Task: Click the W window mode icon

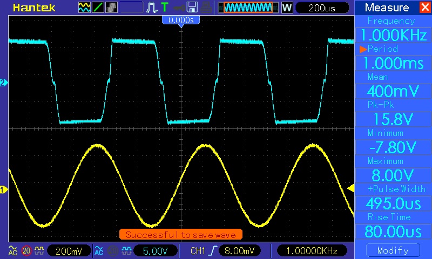Action: pyautogui.click(x=287, y=8)
